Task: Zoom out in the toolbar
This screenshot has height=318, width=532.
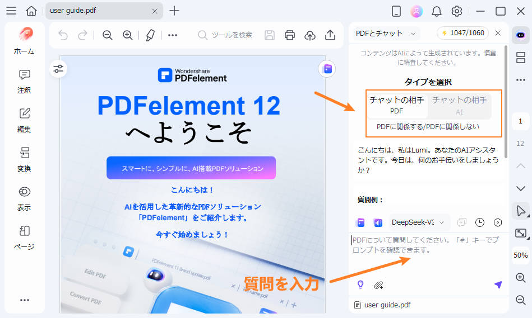Action: 108,35
